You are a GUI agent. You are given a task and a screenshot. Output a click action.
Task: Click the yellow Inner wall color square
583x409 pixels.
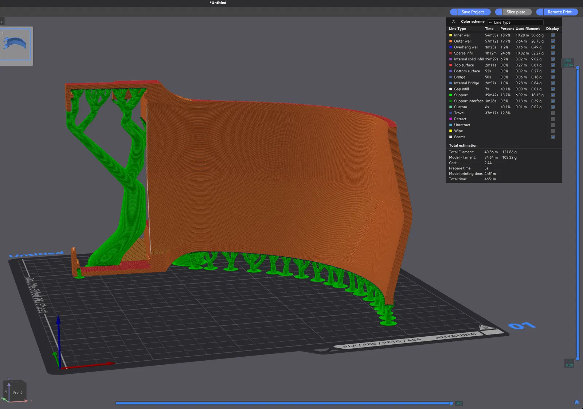point(451,35)
